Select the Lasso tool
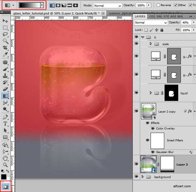 (x=5, y=34)
